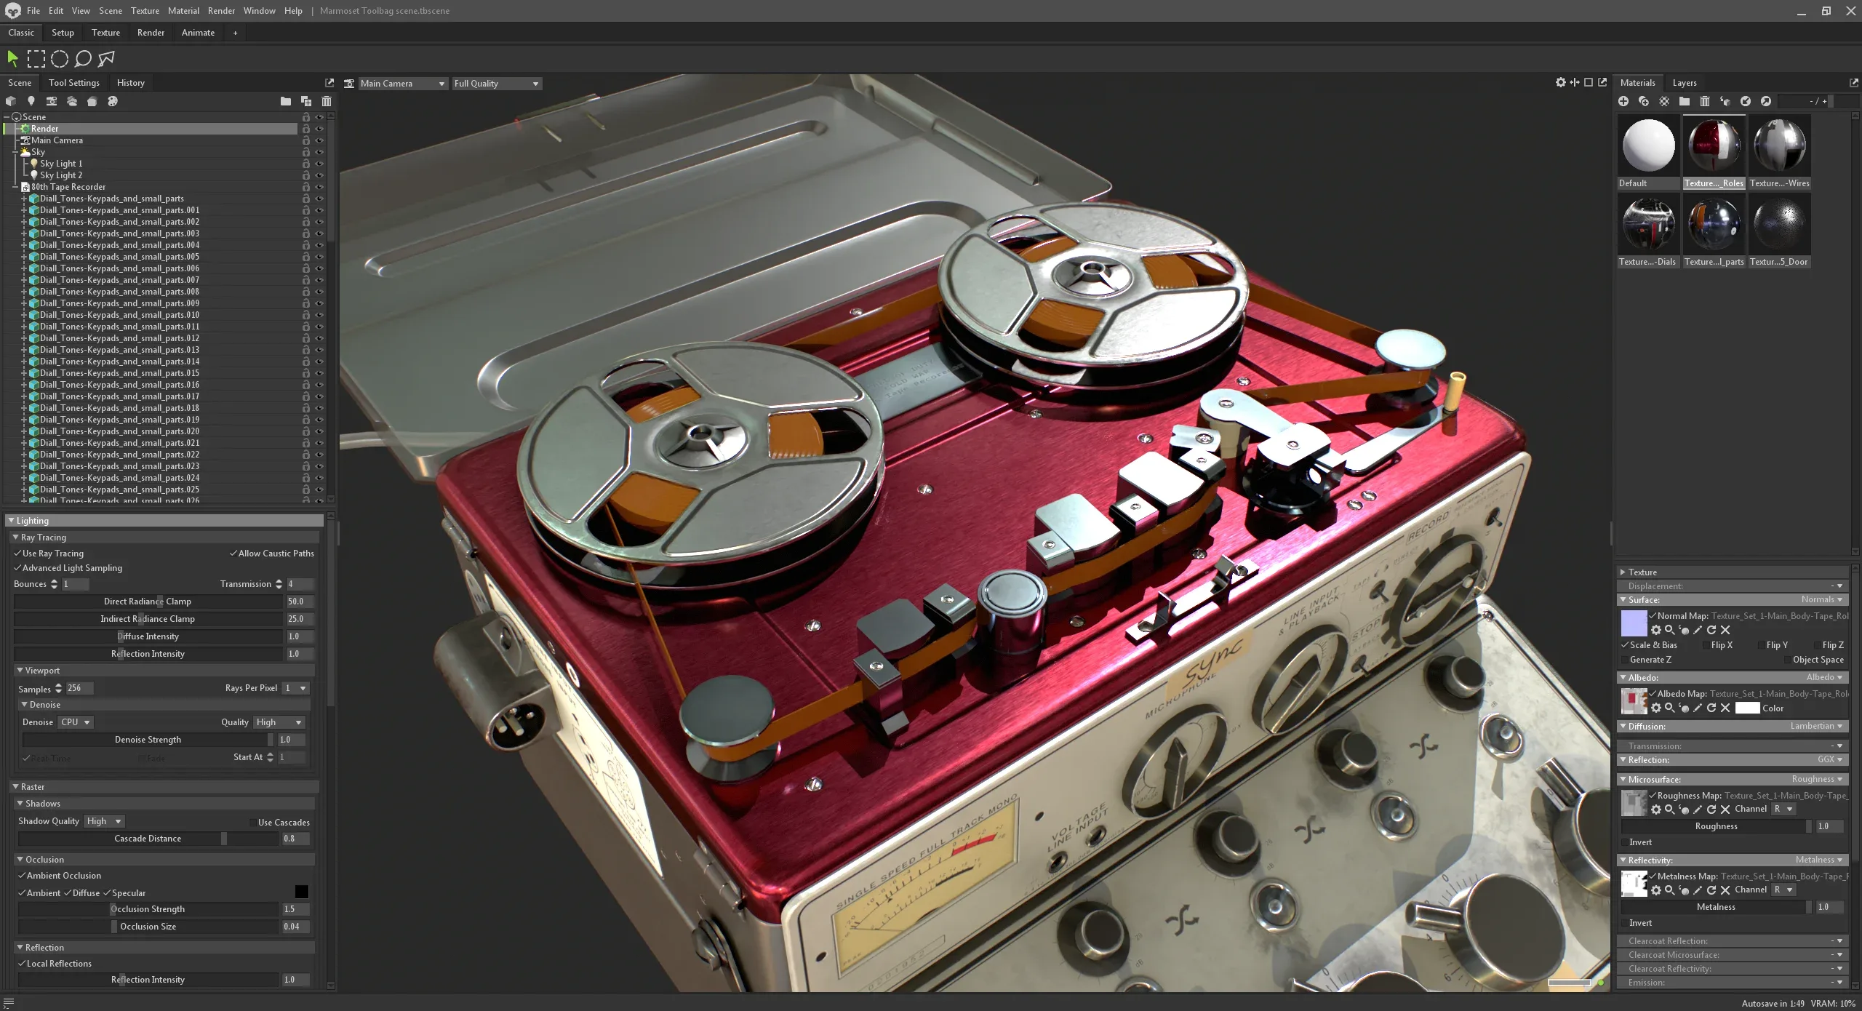Enable the Advanced Light Sampling checkbox
The image size is (1862, 1011).
click(x=19, y=568)
